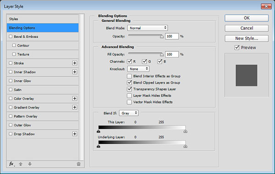
Task: Click Underlying Layer black point triangle
Action: click(99, 146)
